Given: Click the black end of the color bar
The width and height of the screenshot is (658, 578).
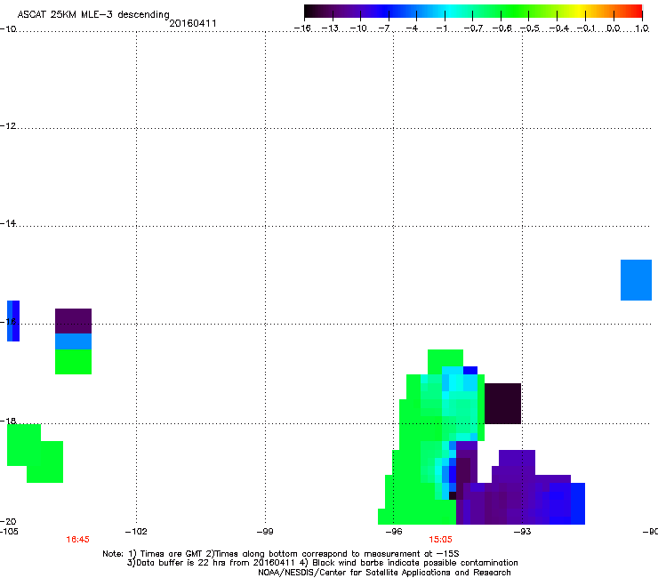Looking at the screenshot, I should point(310,12).
